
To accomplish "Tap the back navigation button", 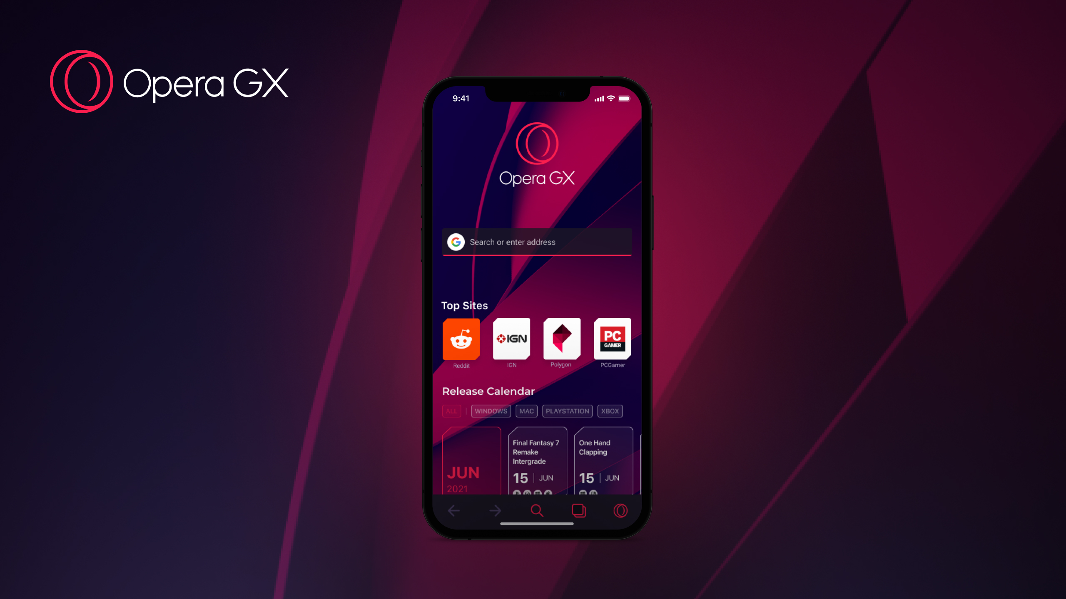I will 453,510.
